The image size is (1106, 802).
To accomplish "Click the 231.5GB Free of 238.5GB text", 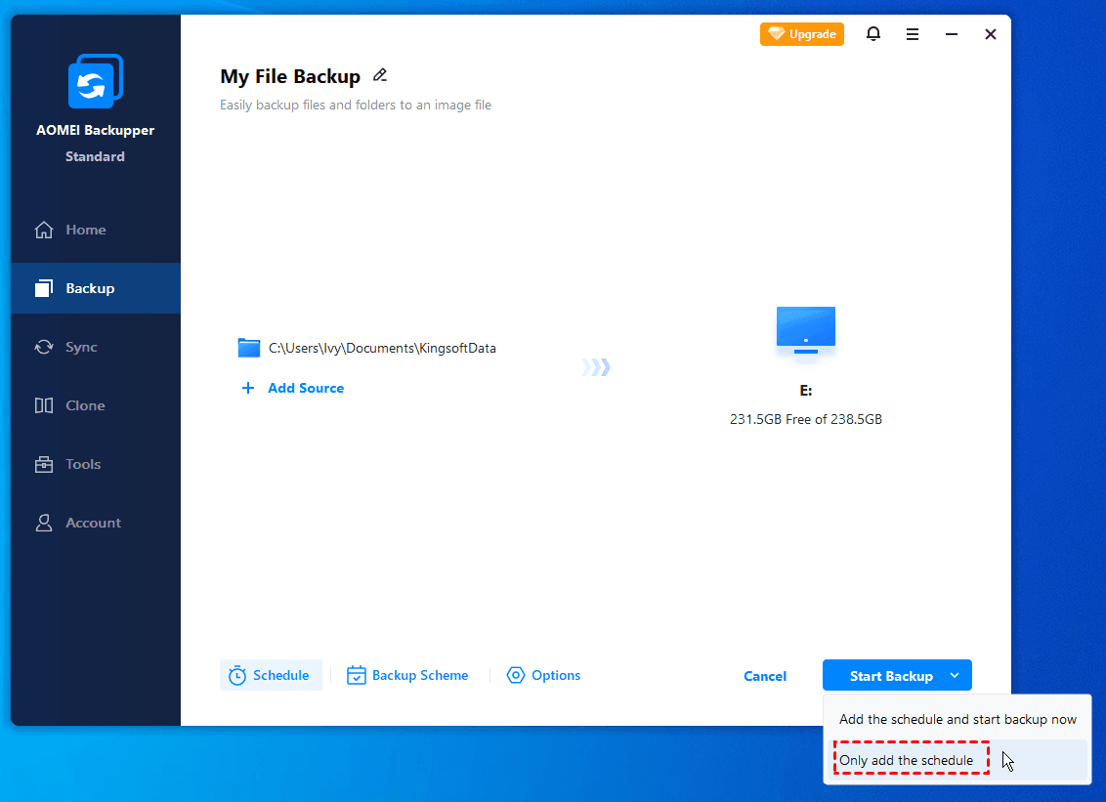I will (x=805, y=419).
